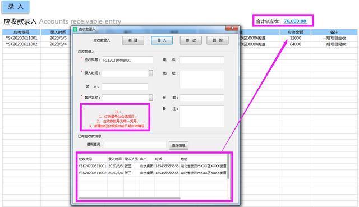The width and height of the screenshot is (359, 207).
Task: Click the green S icon in dialog title bar
Action: pyautogui.click(x=75, y=29)
